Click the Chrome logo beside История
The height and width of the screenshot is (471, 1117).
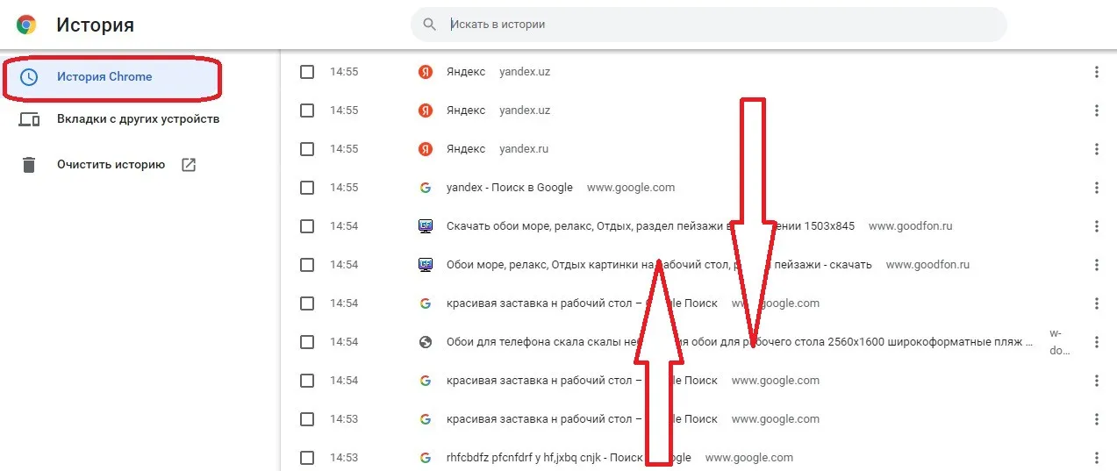click(26, 25)
